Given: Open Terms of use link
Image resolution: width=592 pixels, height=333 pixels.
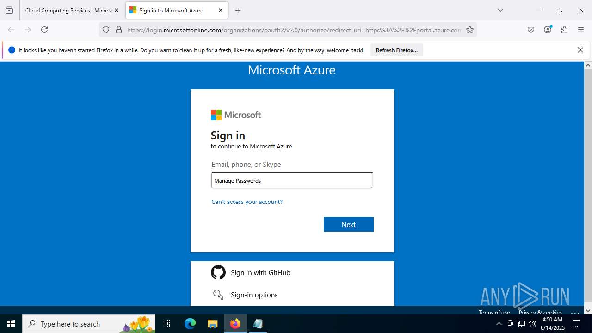Looking at the screenshot, I should click(x=494, y=312).
